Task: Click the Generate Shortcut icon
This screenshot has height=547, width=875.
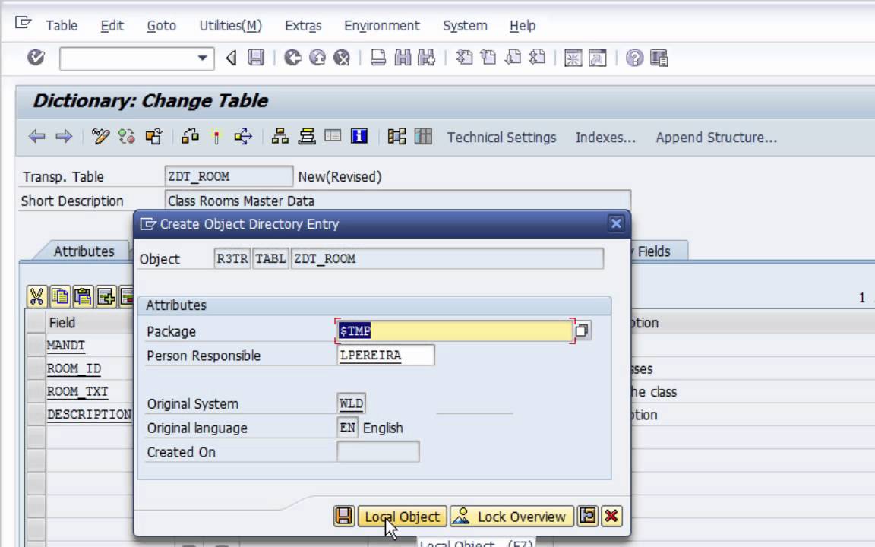Action: tap(598, 58)
